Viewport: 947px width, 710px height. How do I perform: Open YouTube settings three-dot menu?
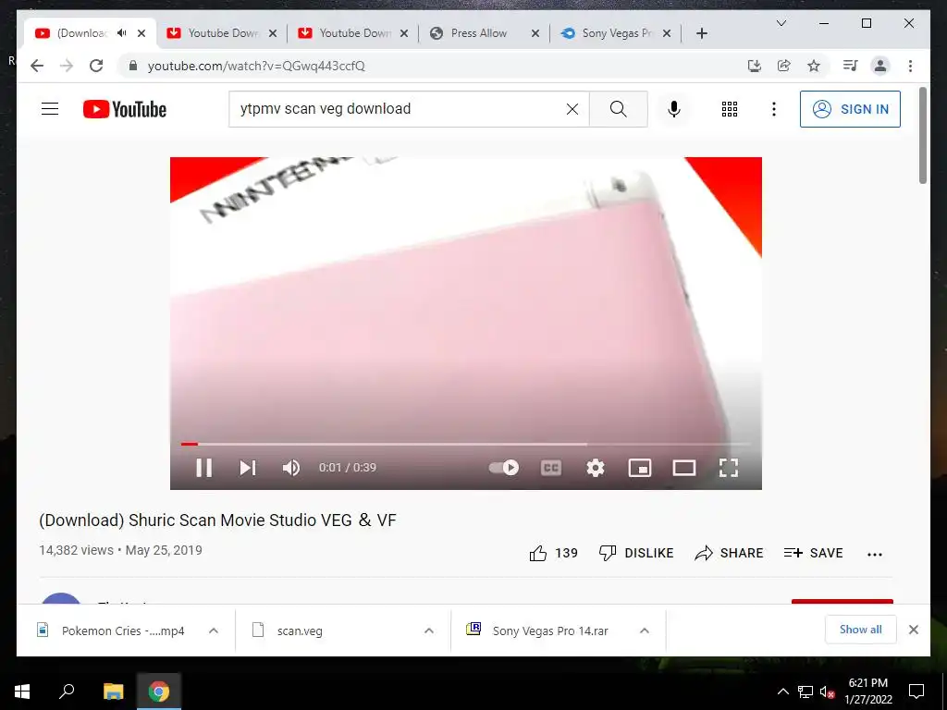(x=774, y=109)
